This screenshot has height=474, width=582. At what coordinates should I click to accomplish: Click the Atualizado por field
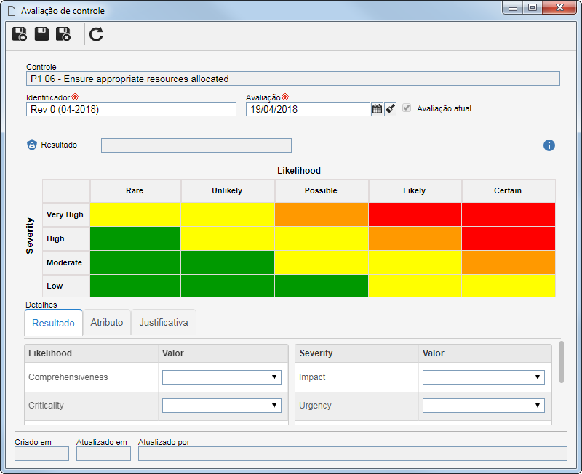(x=353, y=454)
